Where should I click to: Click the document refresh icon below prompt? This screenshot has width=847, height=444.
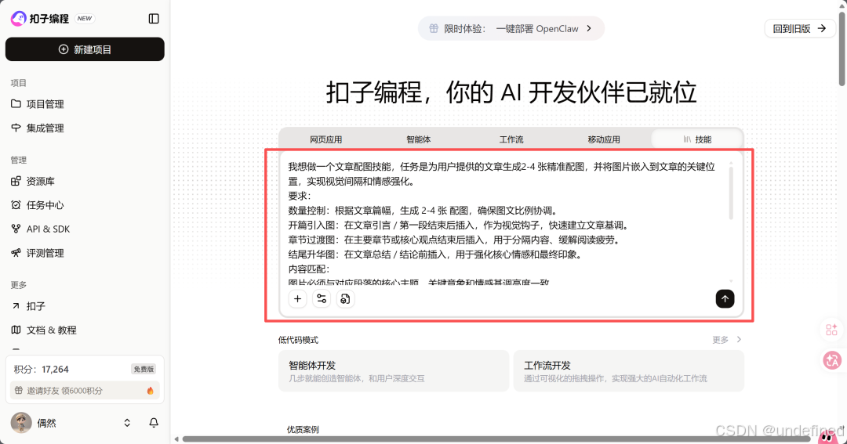point(345,299)
